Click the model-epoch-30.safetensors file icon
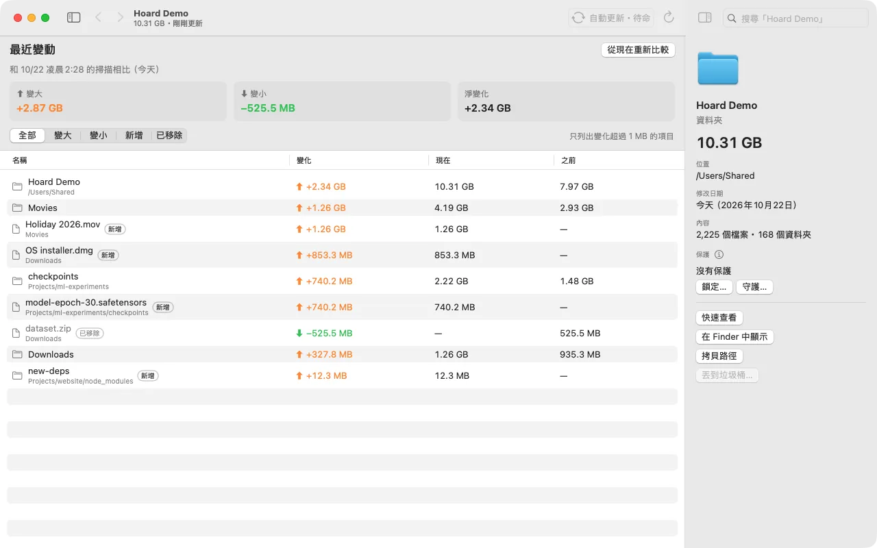877x548 pixels. pos(16,307)
